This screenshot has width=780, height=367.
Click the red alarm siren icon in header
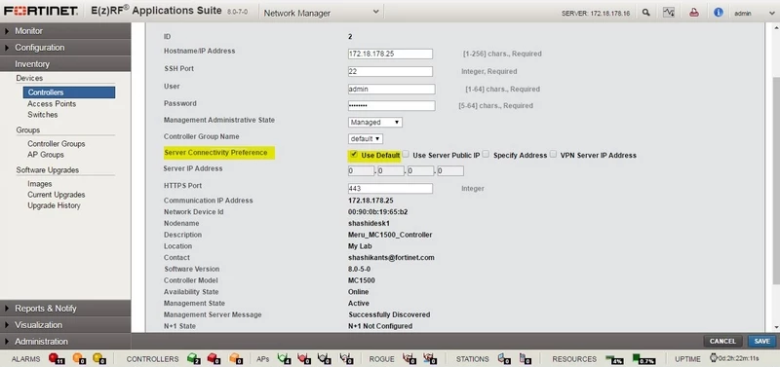click(694, 13)
